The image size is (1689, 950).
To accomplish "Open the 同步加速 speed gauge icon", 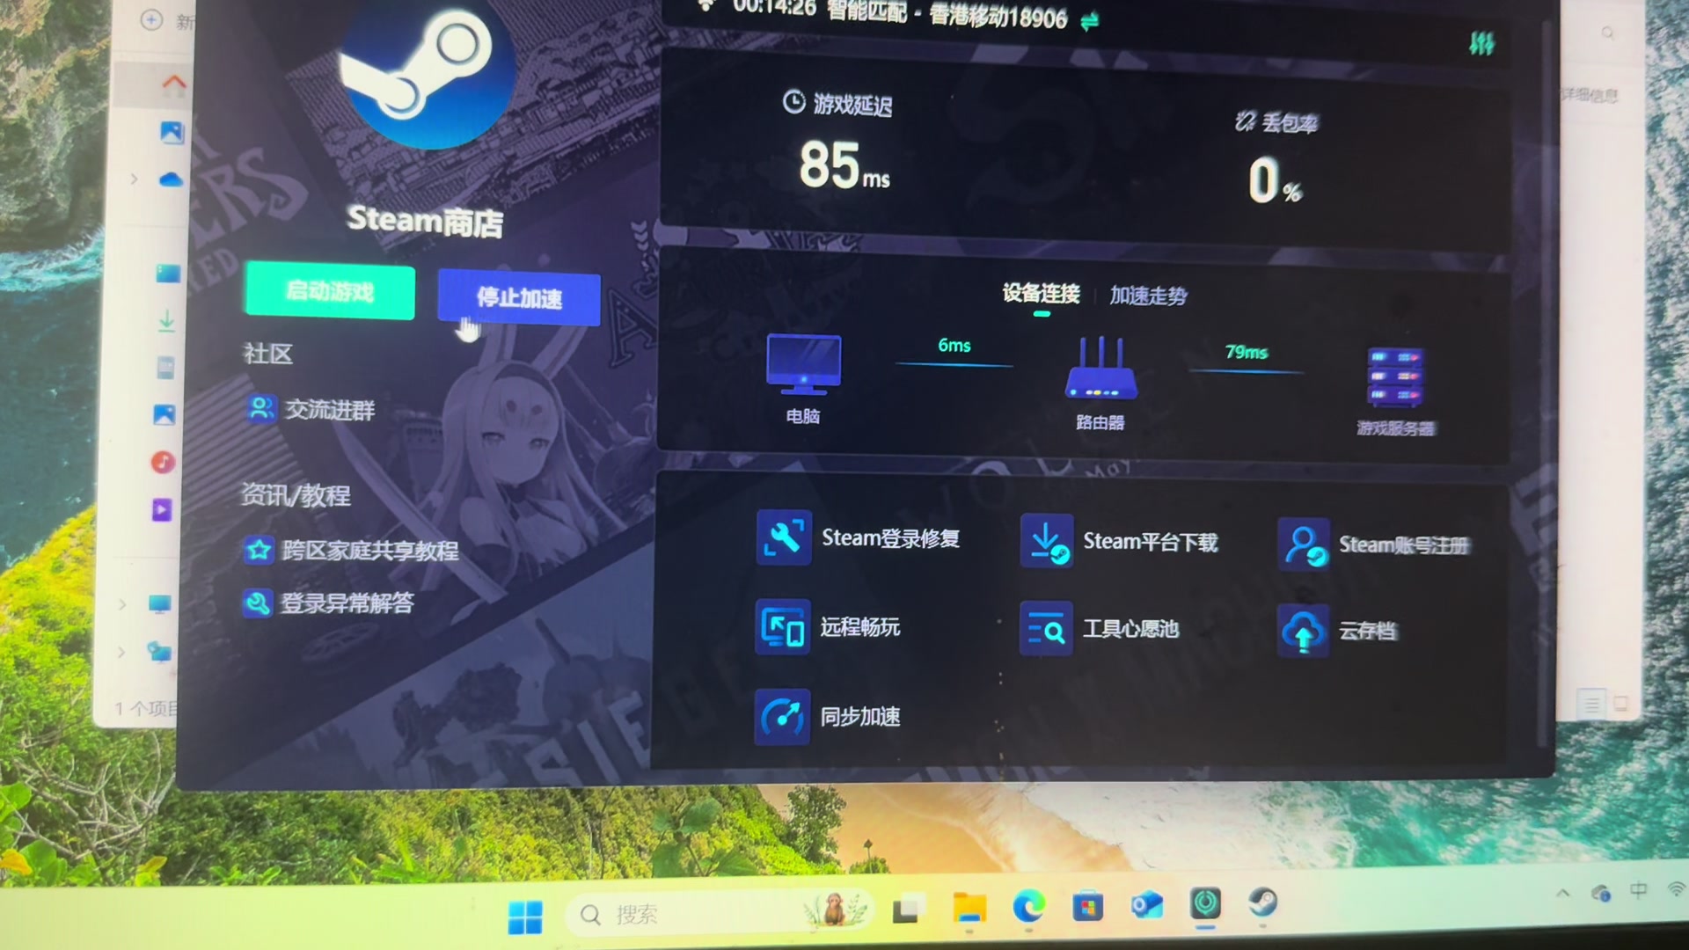I will point(782,716).
